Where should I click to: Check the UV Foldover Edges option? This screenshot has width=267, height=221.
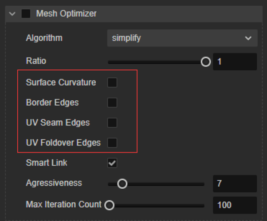(x=113, y=143)
